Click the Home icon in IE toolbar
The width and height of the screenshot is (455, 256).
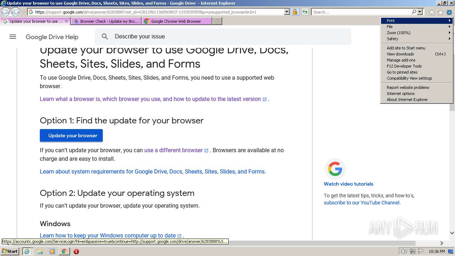click(x=432, y=12)
